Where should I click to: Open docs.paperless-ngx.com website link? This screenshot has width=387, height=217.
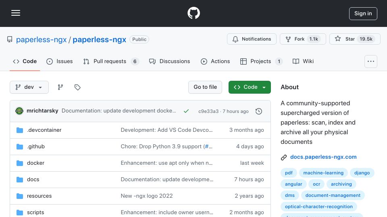click(x=323, y=157)
